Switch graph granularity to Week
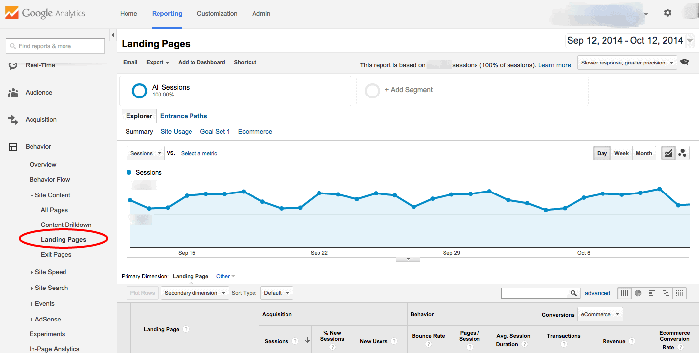 pos(621,153)
